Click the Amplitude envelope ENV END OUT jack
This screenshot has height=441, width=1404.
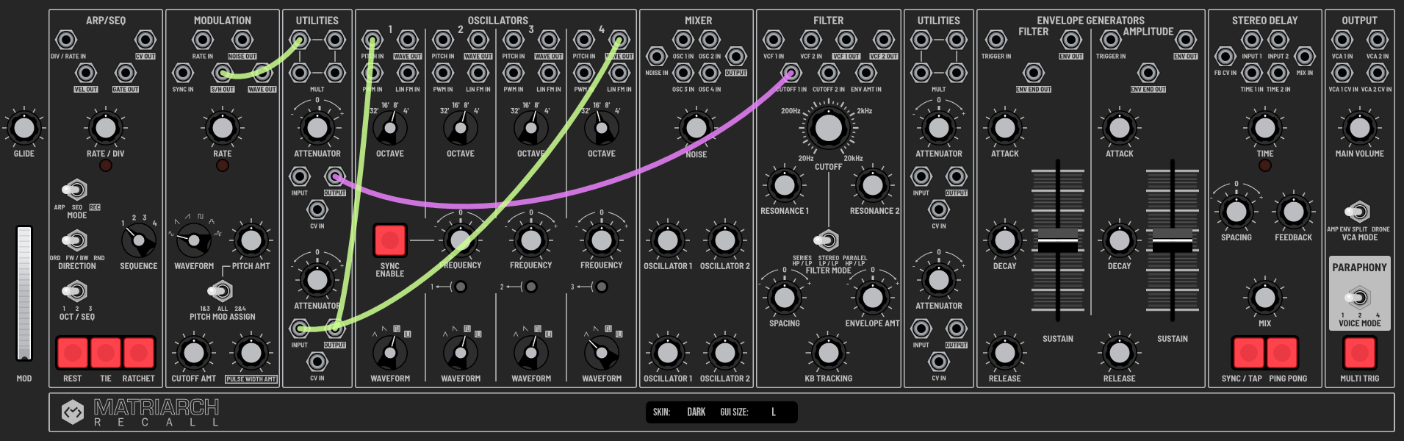point(1148,73)
